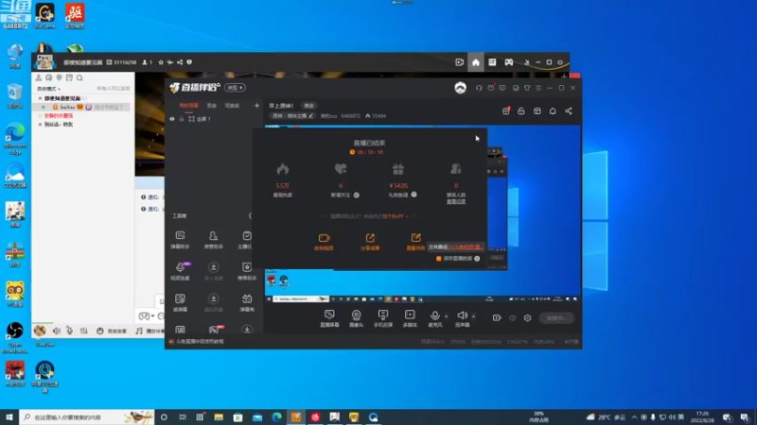This screenshot has height=425, width=757.
Task: Click the search icon in channel sidebar
Action: pos(79,77)
